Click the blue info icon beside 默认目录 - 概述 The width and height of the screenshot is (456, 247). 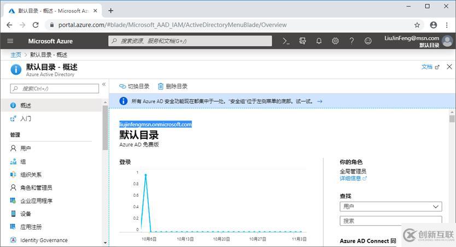(x=16, y=70)
